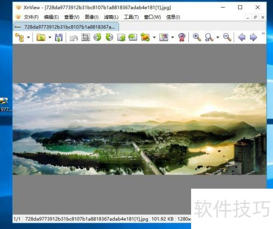The width and height of the screenshot is (273, 229).
Task: Restore the inner document window
Action: (255, 17)
